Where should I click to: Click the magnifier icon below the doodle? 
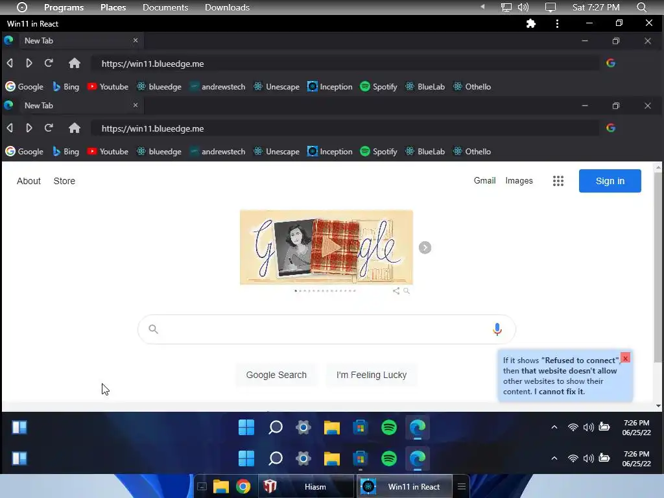(x=407, y=291)
